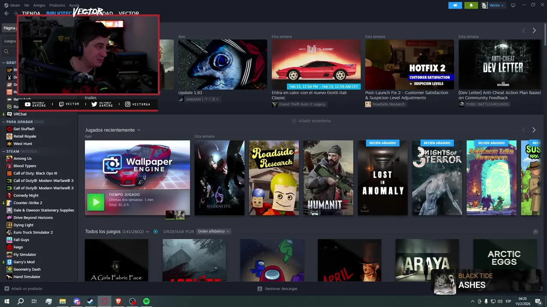Click the Fall Guys sidebar icon
The image size is (547, 307).
9,240
